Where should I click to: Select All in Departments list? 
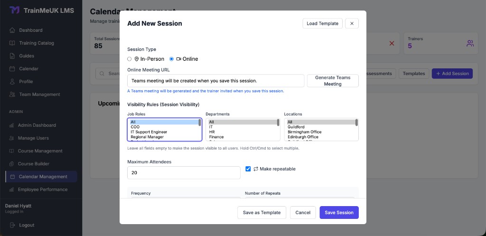point(243,122)
